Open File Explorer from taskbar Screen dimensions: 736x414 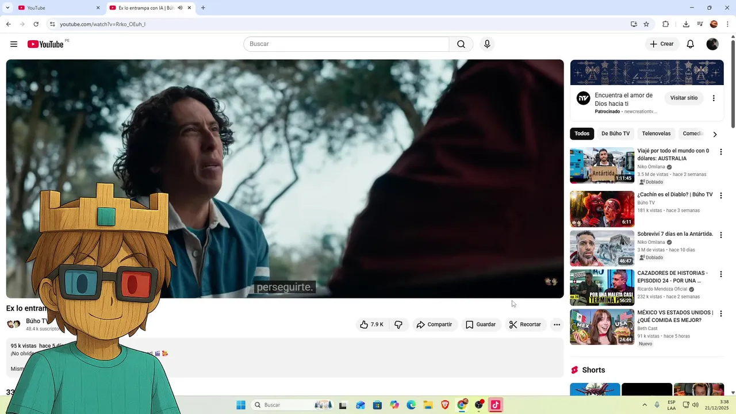tap(428, 405)
